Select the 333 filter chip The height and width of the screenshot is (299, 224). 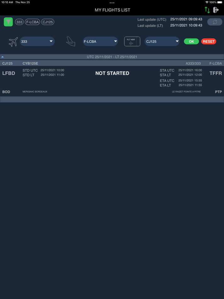tap(19, 22)
